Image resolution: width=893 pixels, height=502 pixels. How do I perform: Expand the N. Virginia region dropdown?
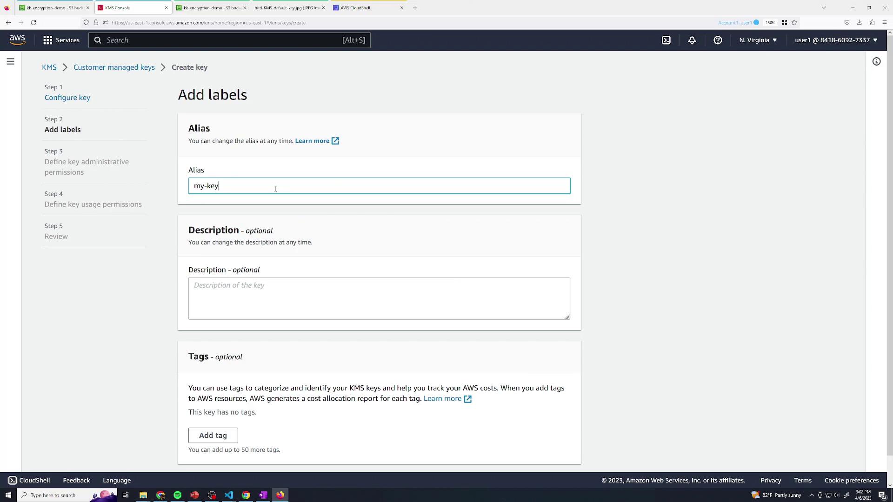758,40
